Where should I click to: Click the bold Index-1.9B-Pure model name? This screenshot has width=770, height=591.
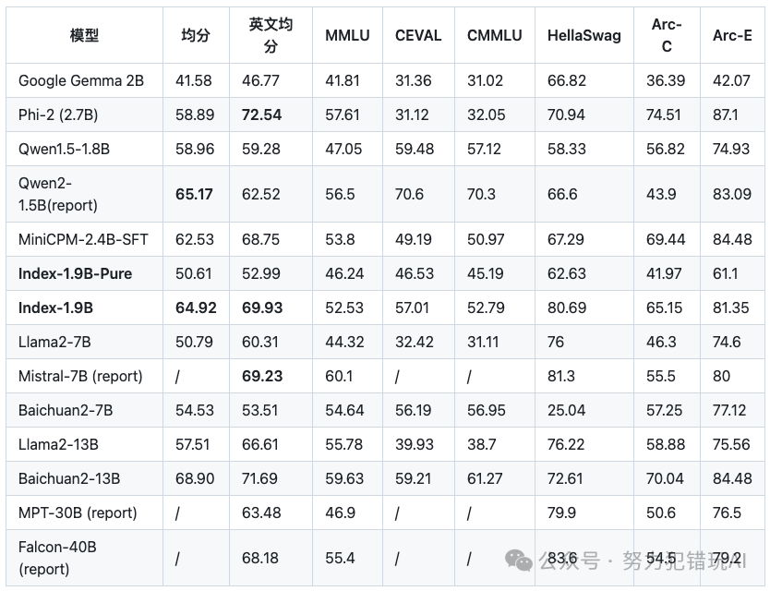[75, 273]
